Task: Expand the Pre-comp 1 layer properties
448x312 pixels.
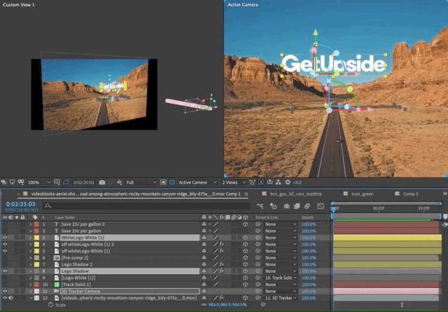Action: point(30,257)
